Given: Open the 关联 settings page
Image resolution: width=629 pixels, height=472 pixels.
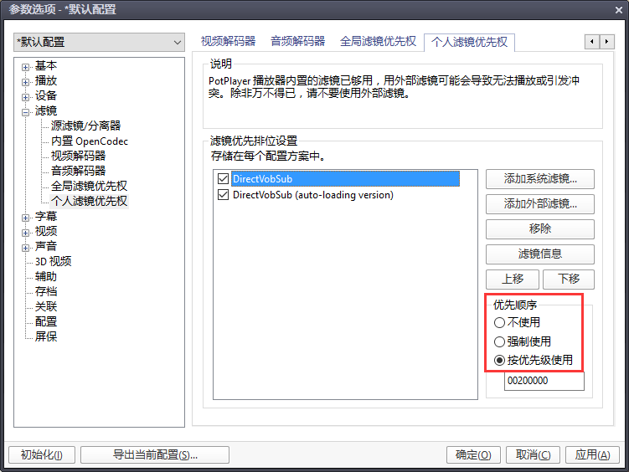Looking at the screenshot, I should pos(46,306).
